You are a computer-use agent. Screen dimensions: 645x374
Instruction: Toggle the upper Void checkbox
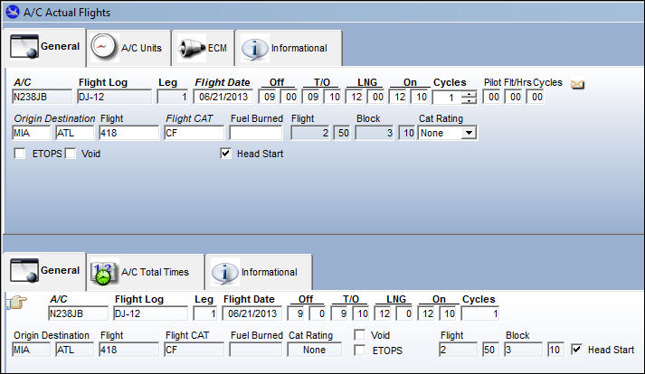[x=71, y=154]
